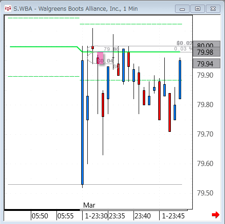Select the 79.98 price marker

click(x=206, y=52)
